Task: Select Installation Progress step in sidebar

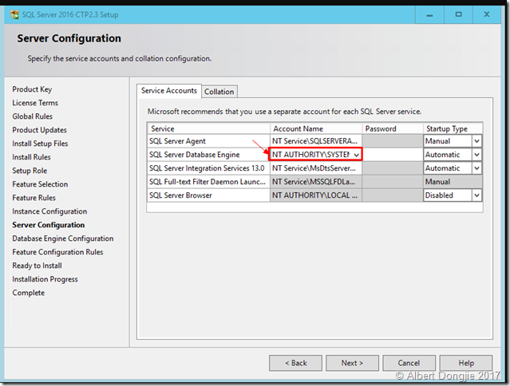Action: pos(45,279)
